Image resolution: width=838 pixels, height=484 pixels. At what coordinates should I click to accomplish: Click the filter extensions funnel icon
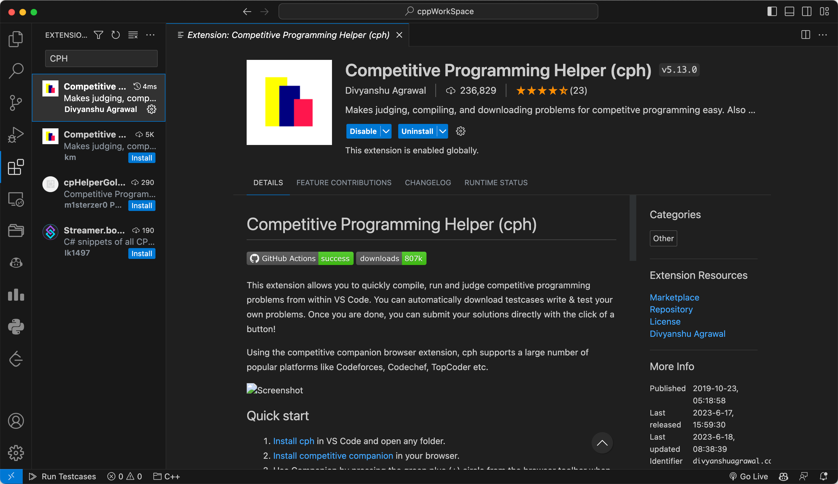coord(98,35)
